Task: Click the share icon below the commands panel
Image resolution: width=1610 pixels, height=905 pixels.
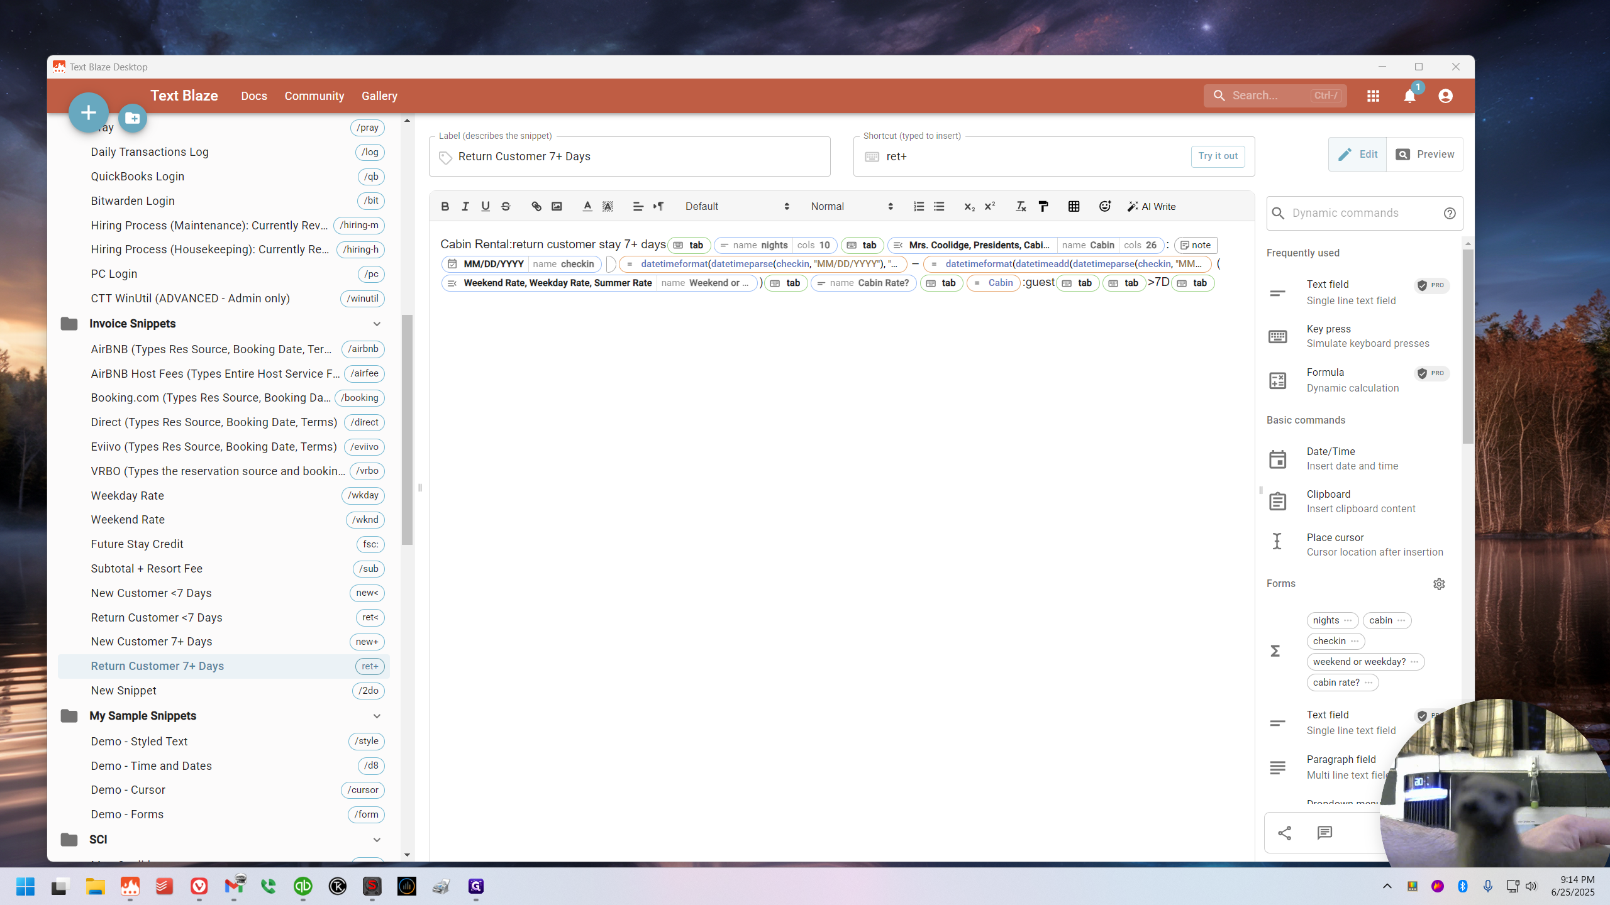Action: (x=1285, y=833)
